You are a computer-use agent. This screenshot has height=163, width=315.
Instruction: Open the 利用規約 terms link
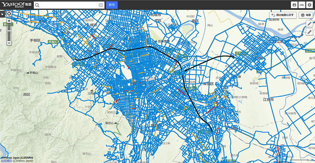click(x=6, y=161)
